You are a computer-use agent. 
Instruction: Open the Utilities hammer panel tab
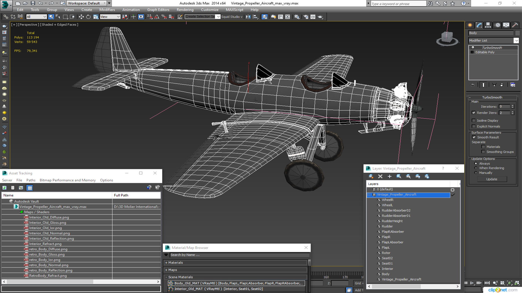coord(515,25)
